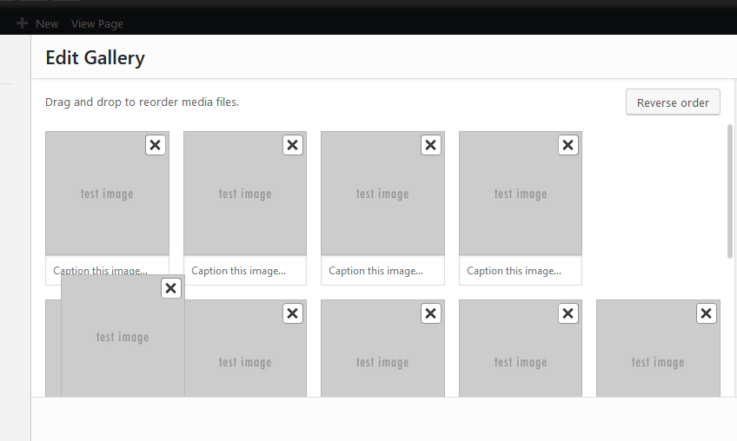Remove the fifth image in the bottom row
Image resolution: width=737 pixels, height=441 pixels.
tap(706, 313)
